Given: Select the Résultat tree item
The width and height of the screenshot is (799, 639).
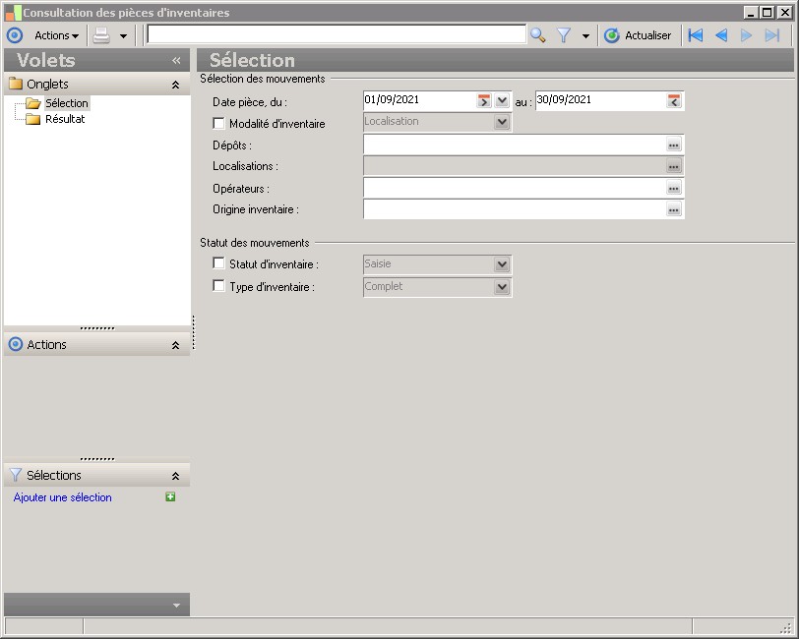Looking at the screenshot, I should [x=65, y=119].
